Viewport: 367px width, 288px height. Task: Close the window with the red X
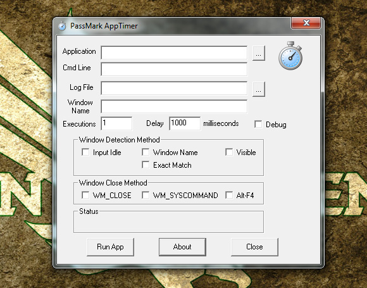click(306, 23)
